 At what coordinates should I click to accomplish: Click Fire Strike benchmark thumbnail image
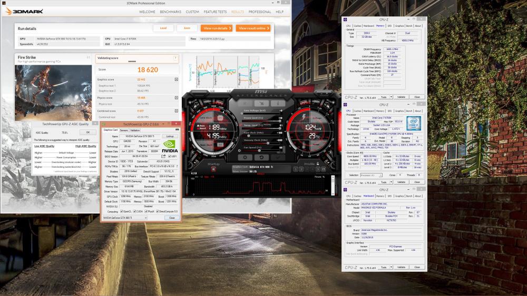[53, 93]
